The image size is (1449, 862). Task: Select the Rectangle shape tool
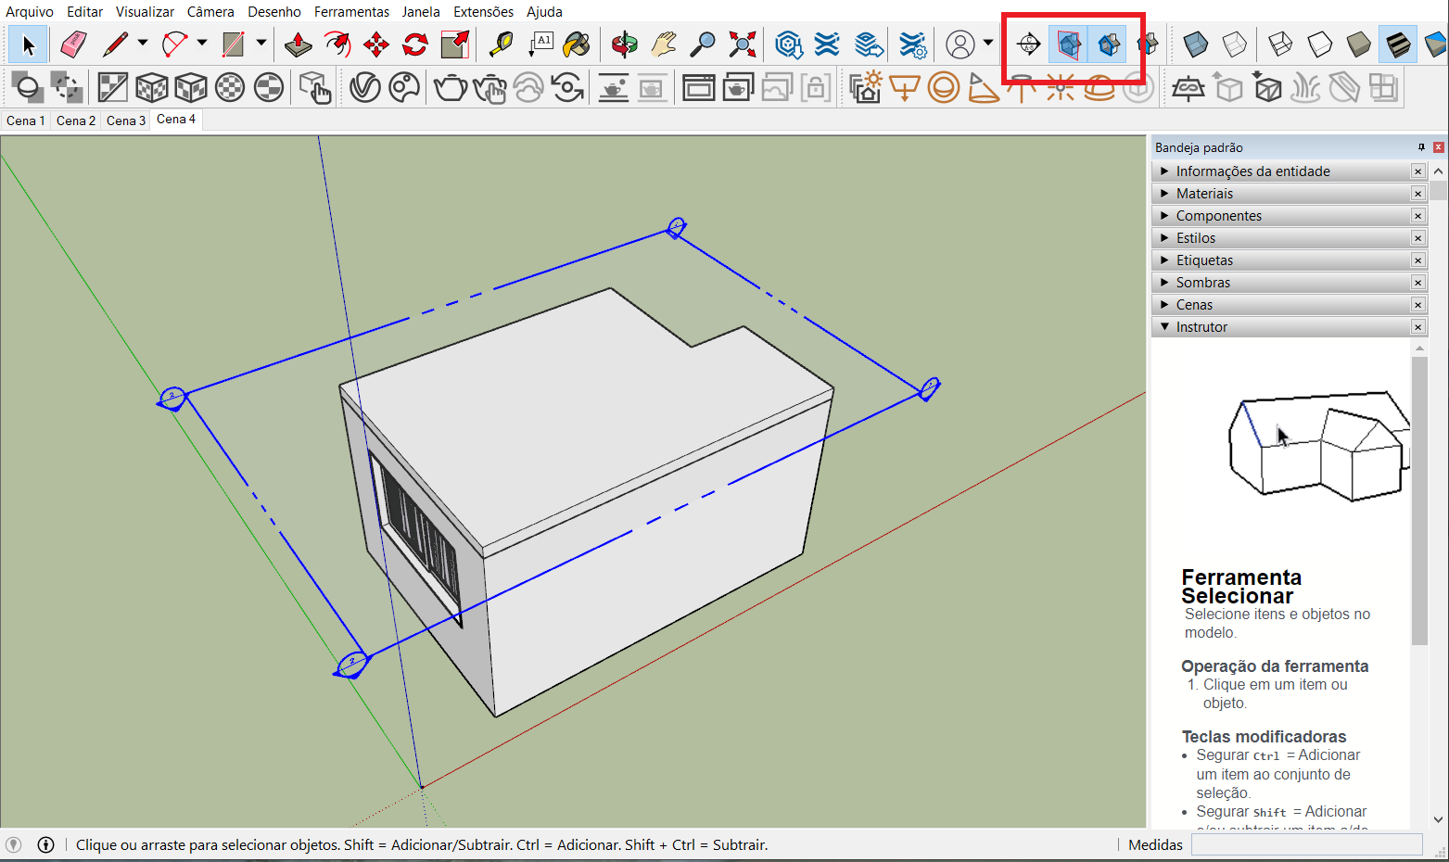(x=234, y=44)
